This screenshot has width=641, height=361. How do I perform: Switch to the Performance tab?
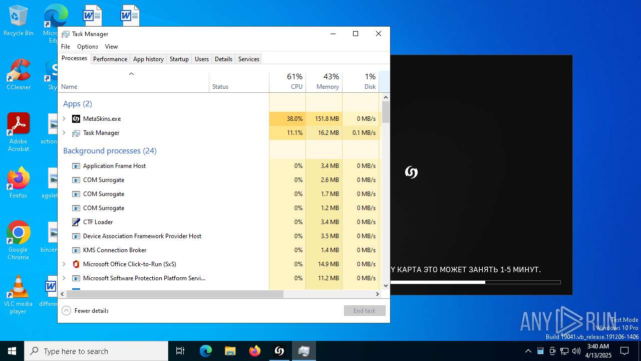coord(110,59)
